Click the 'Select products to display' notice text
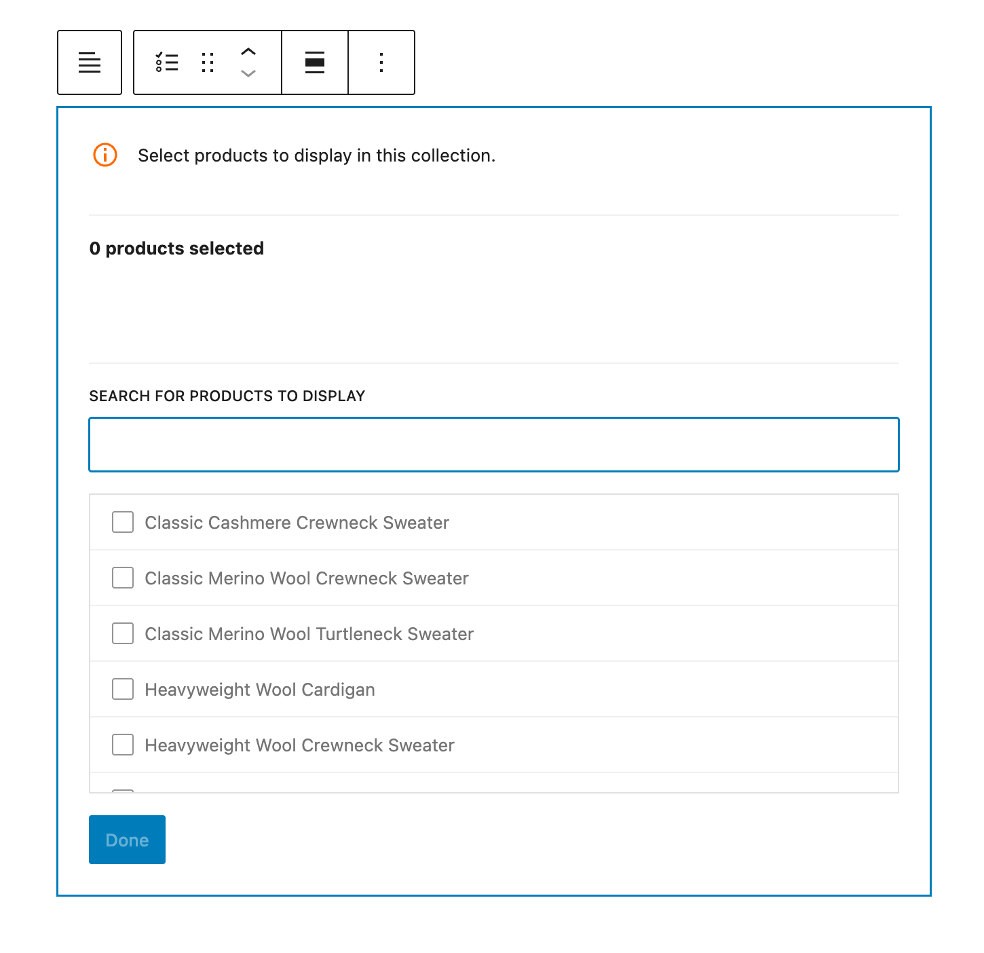The image size is (984, 953). coord(316,155)
